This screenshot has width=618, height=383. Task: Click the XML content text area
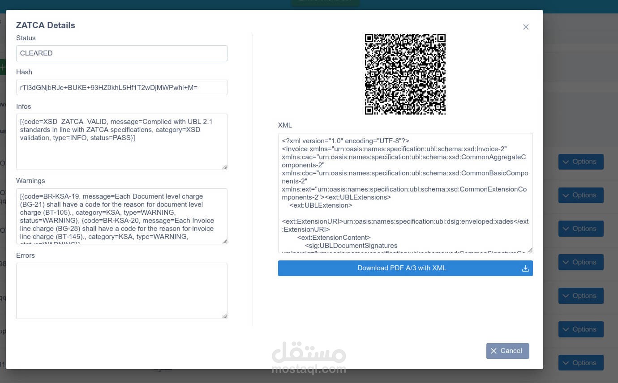point(405,193)
